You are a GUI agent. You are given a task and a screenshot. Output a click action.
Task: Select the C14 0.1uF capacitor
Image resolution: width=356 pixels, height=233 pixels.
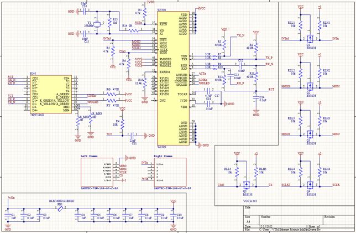click(255, 97)
